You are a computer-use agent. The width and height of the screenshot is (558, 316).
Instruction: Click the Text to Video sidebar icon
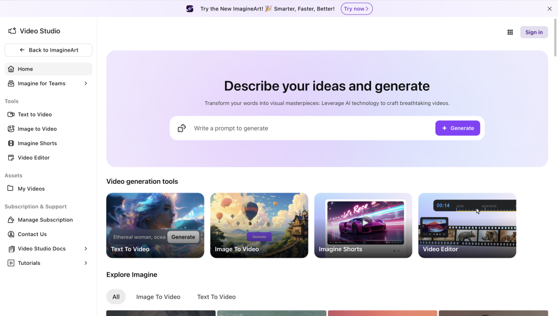(11, 114)
